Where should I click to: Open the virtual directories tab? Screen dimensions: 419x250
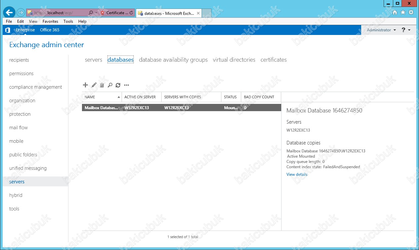pos(234,60)
